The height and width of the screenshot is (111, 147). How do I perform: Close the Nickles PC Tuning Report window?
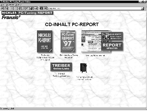pyautogui.click(x=145, y=2)
